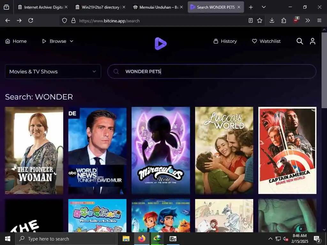The image size is (327, 245).
Task: Go to Home in site navigation
Action: pos(16,41)
